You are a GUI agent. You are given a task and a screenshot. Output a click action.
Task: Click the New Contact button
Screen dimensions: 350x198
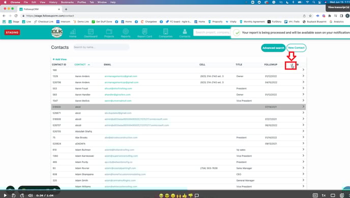pyautogui.click(x=296, y=48)
